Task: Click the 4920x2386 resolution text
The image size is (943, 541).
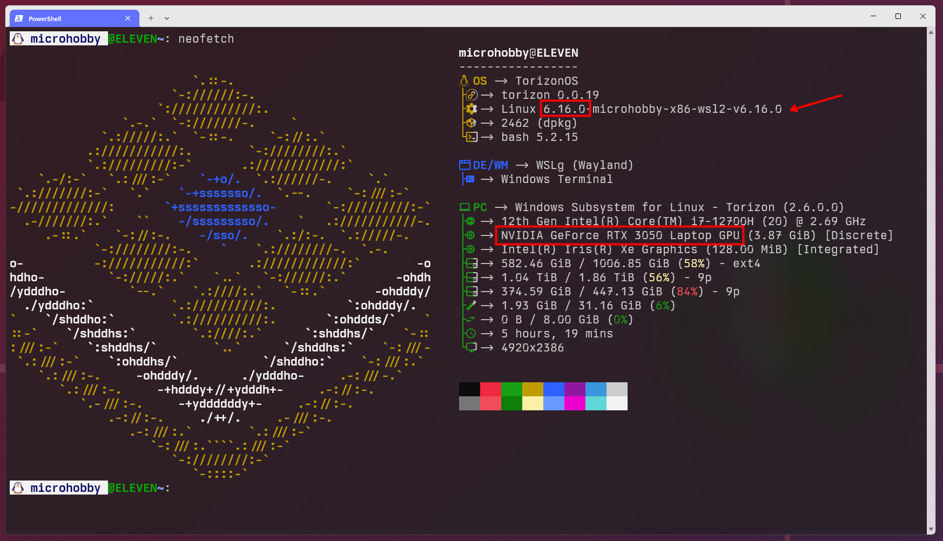Action: 533,348
